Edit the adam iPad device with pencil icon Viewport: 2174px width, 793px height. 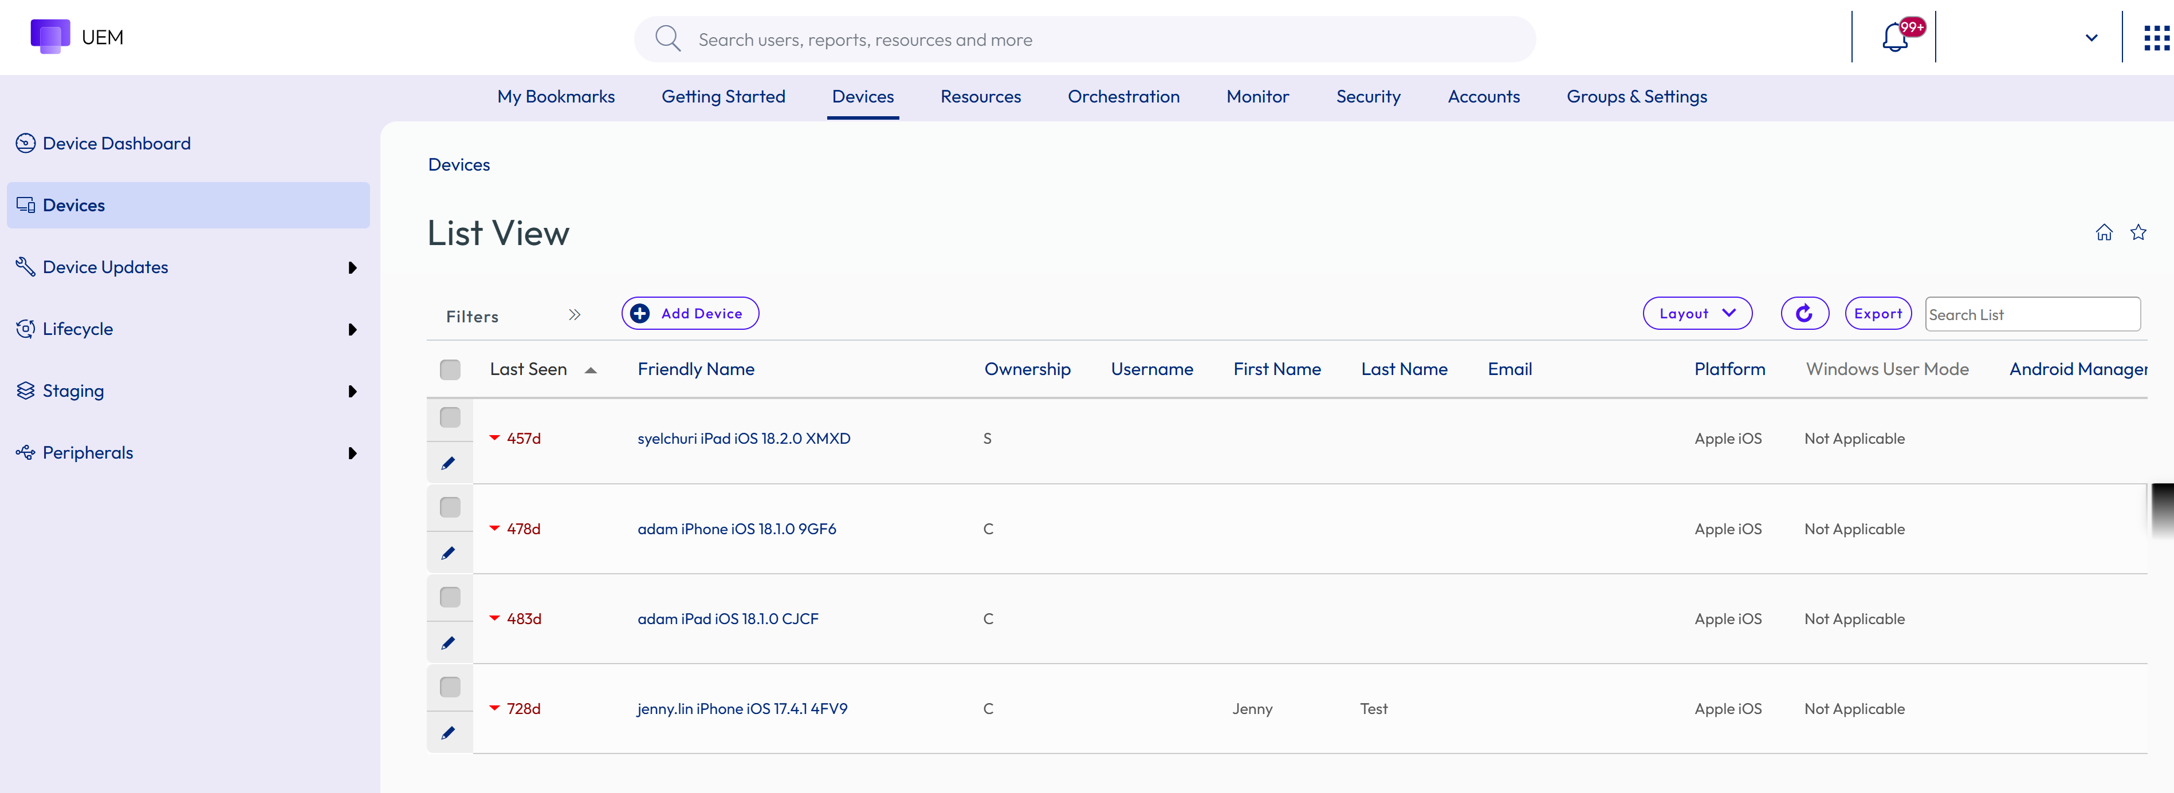(448, 643)
